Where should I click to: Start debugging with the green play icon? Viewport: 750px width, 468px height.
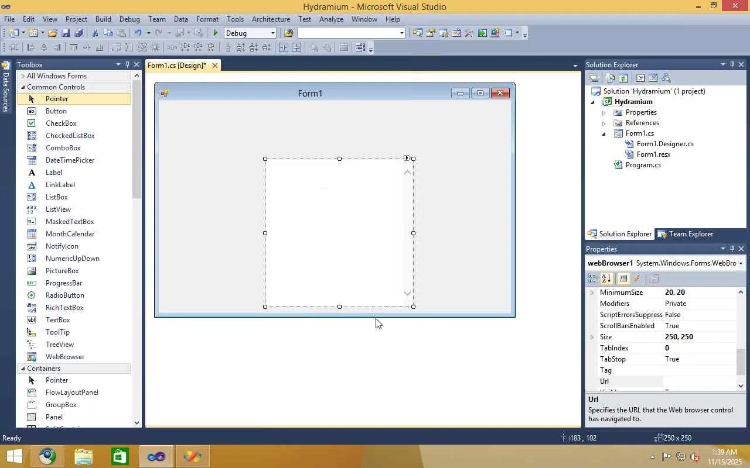pos(215,33)
